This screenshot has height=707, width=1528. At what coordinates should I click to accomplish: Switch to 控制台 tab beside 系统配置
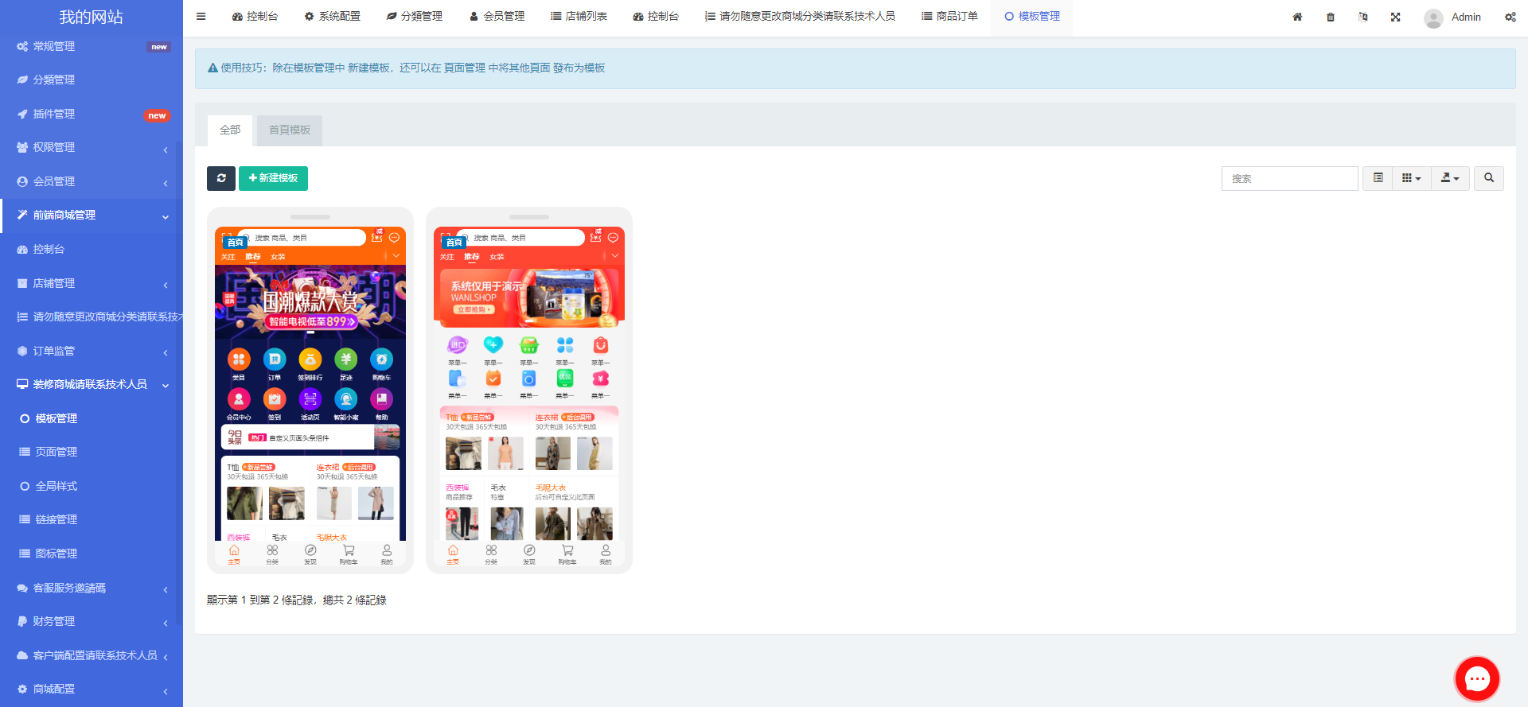255,17
